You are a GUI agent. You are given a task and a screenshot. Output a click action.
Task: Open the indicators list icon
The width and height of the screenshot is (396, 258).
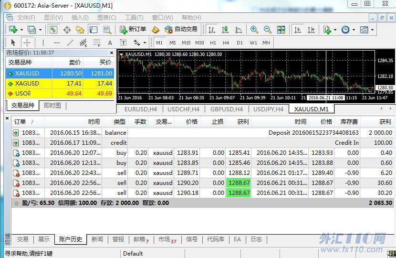coord(327,30)
